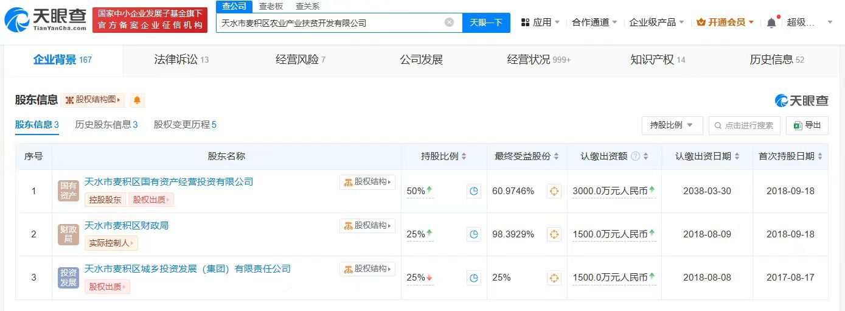Open the 经营风险 tab
The image size is (845, 311).
301,60
